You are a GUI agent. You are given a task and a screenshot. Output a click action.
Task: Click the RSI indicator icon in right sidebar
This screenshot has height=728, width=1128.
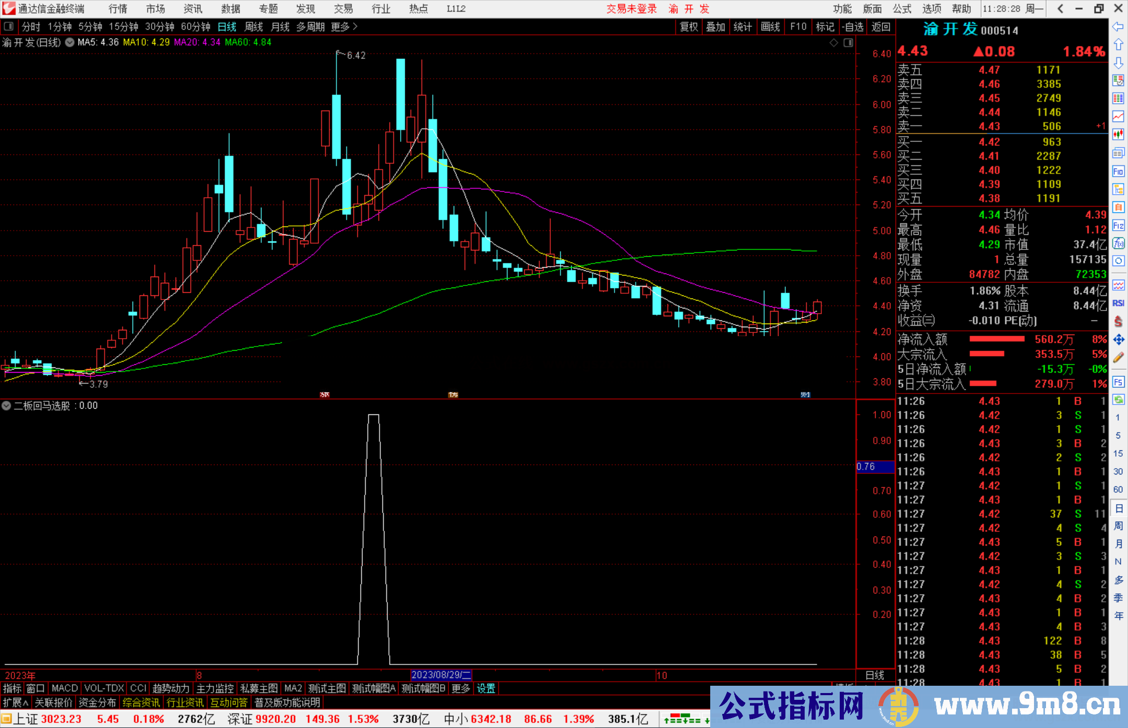[1118, 303]
